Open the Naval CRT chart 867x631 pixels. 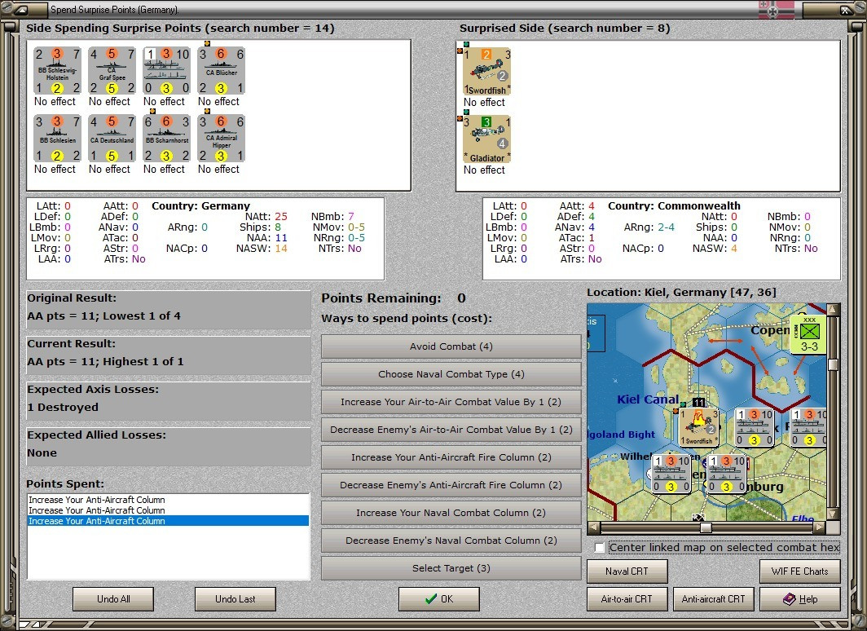point(627,571)
